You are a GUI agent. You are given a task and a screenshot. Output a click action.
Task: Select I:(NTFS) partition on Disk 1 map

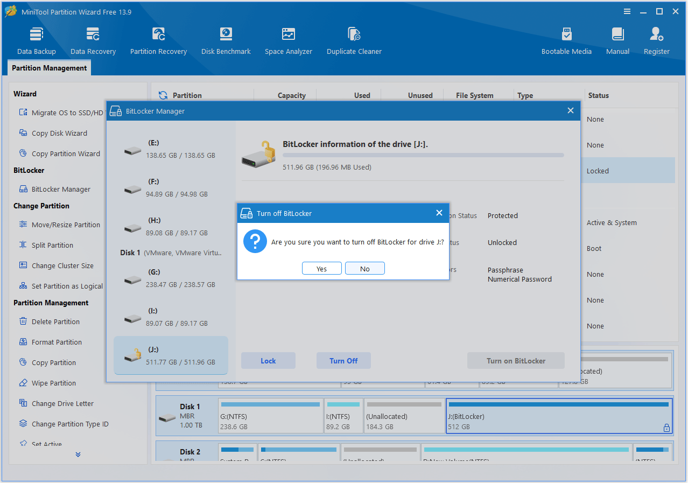343,416
